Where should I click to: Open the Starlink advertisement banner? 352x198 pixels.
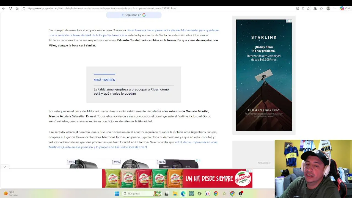(264, 75)
